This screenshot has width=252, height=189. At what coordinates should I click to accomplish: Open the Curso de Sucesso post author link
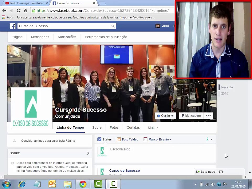click(x=124, y=171)
